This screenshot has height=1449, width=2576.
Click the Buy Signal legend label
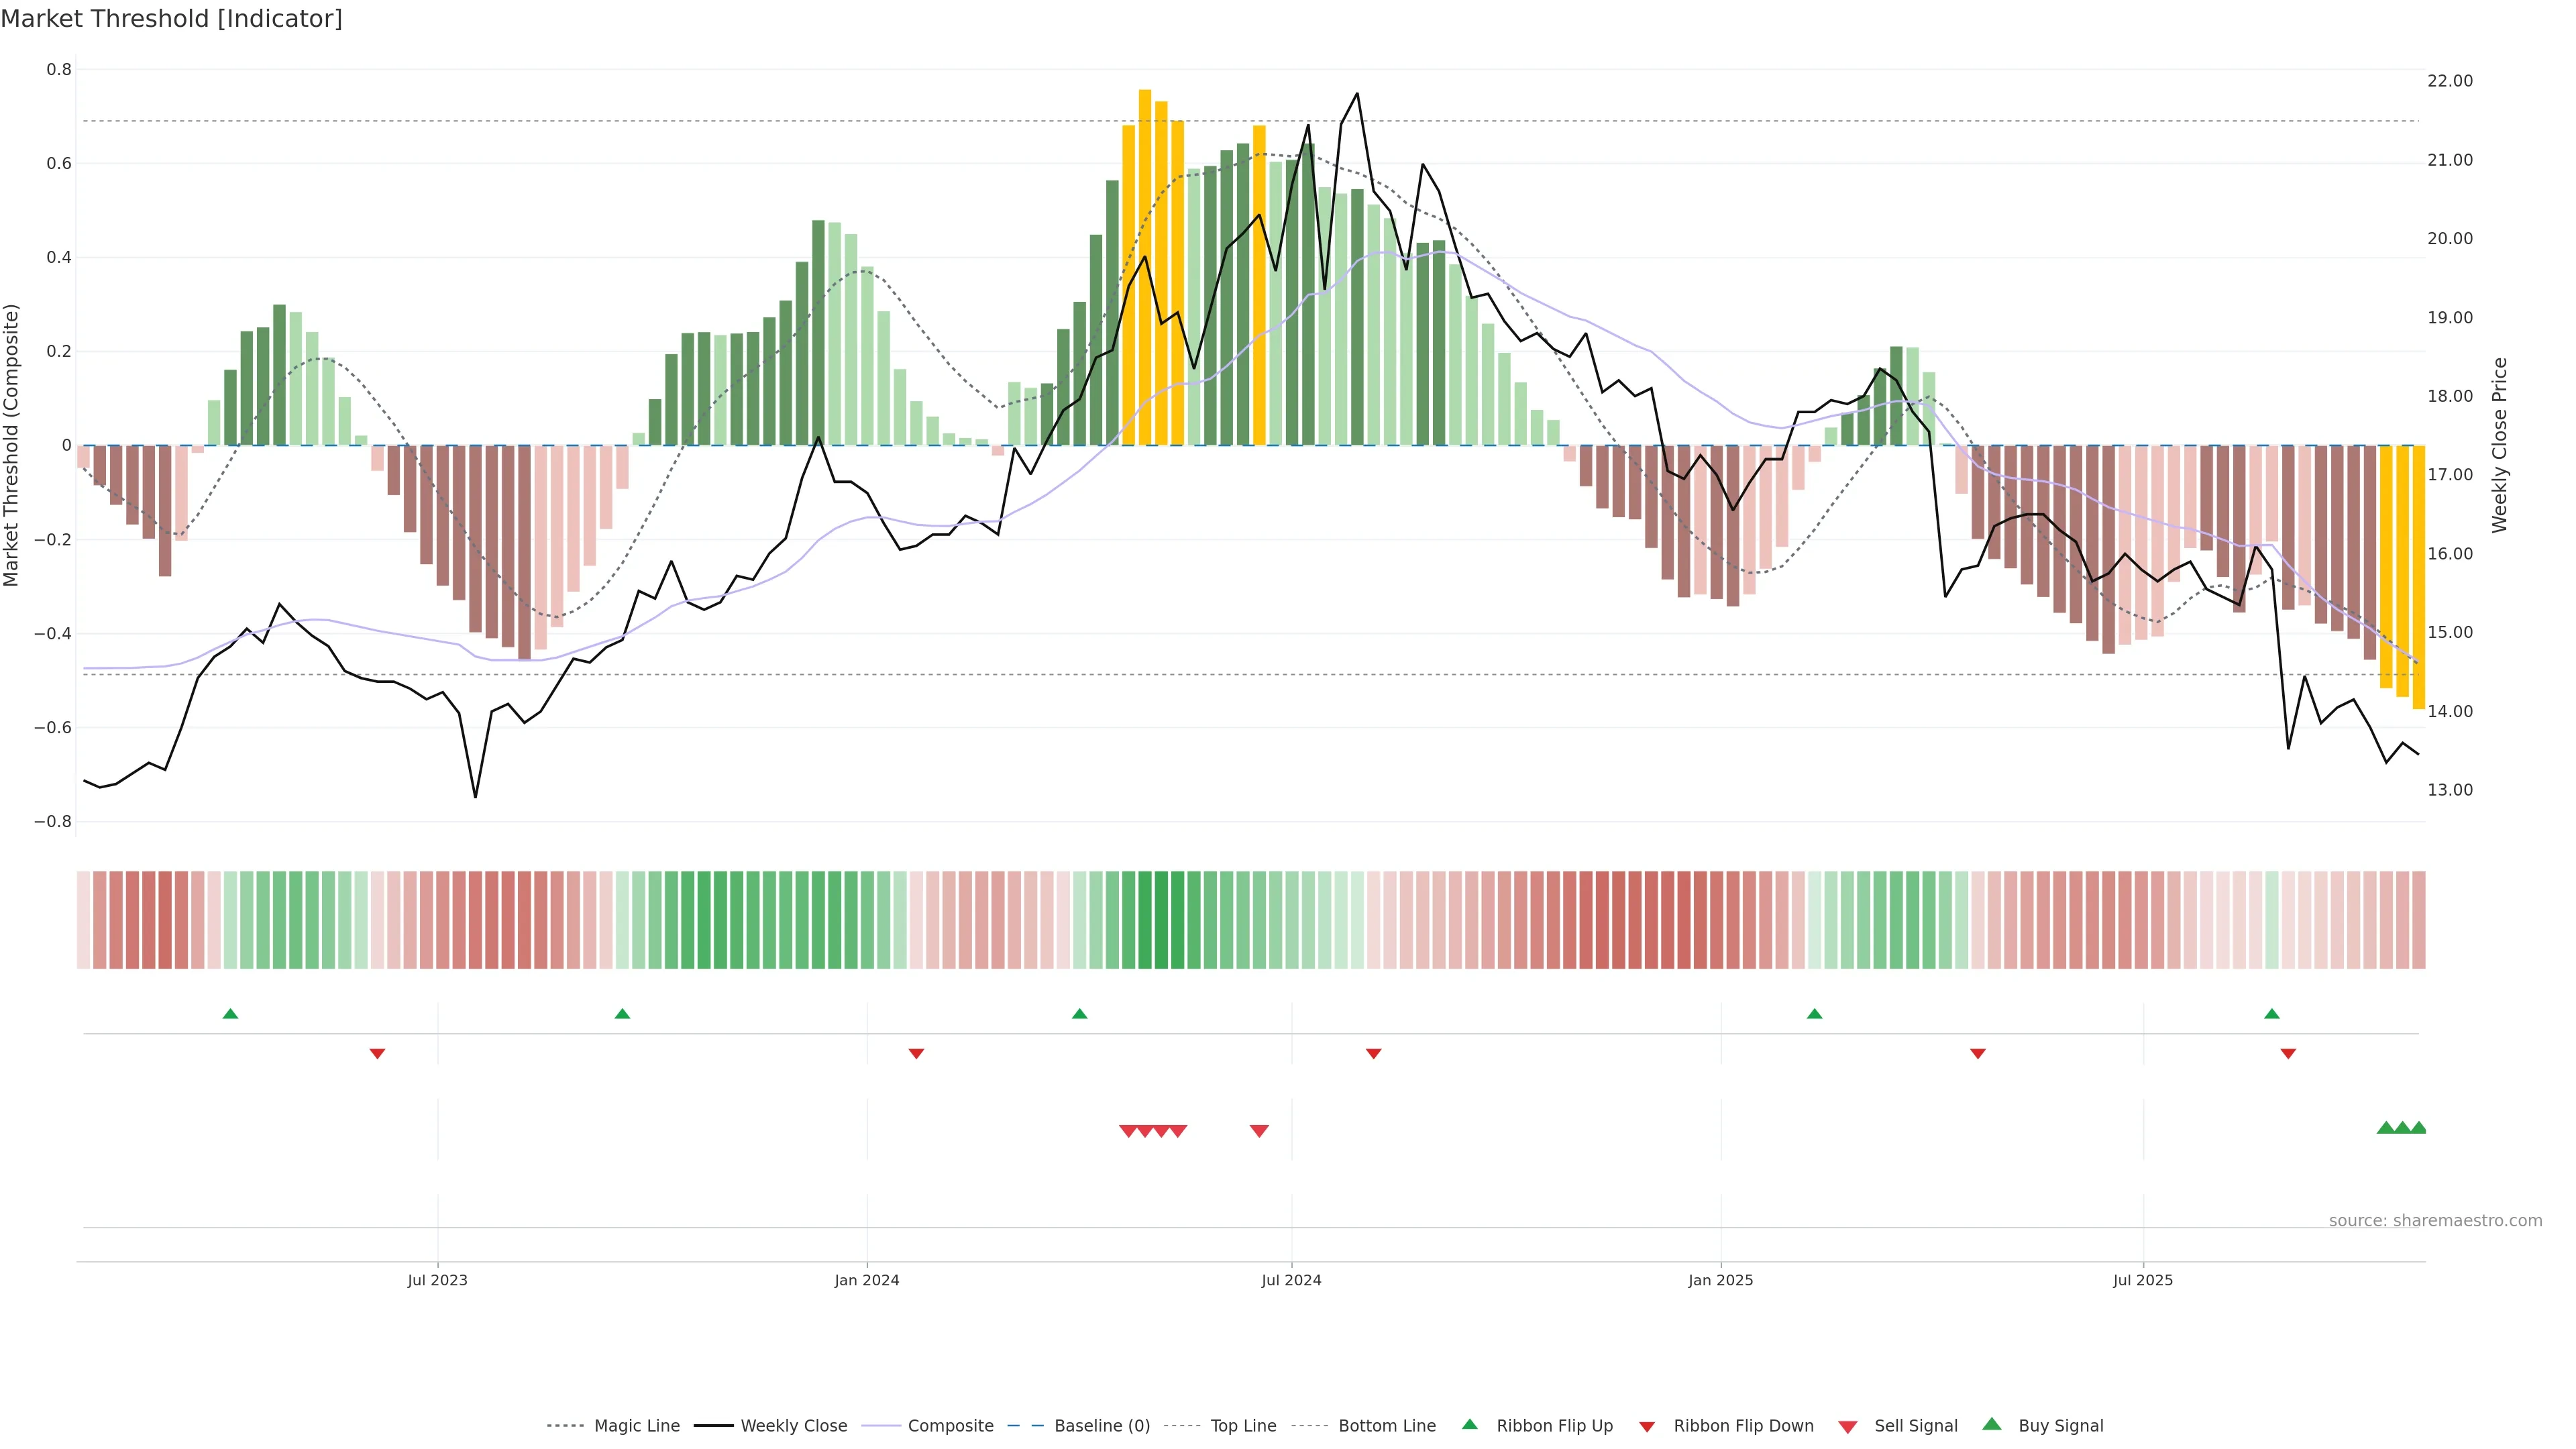(x=2060, y=1426)
